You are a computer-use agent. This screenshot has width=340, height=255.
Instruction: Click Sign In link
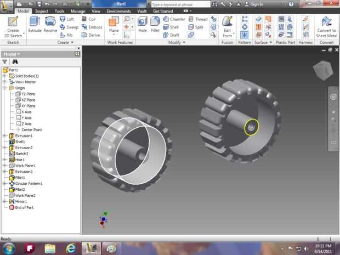pos(254,4)
